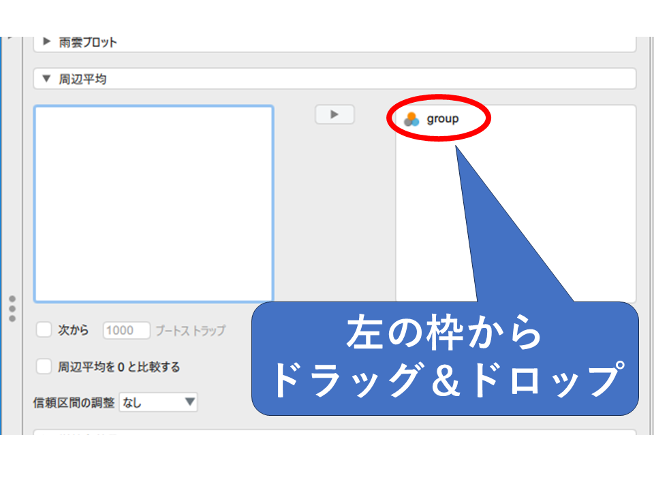654x490 pixels.
Task: Expand the 雨雲プロット section triangle
Action: coord(46,42)
